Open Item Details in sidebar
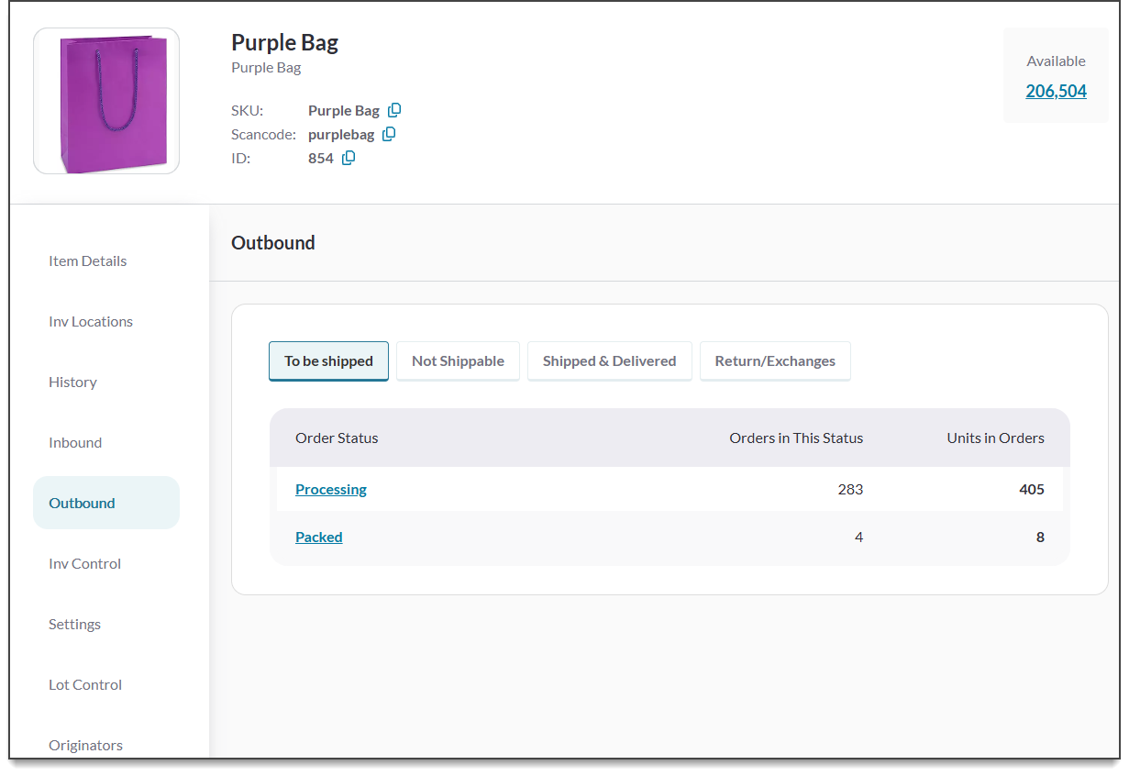The width and height of the screenshot is (1129, 776). click(x=88, y=261)
